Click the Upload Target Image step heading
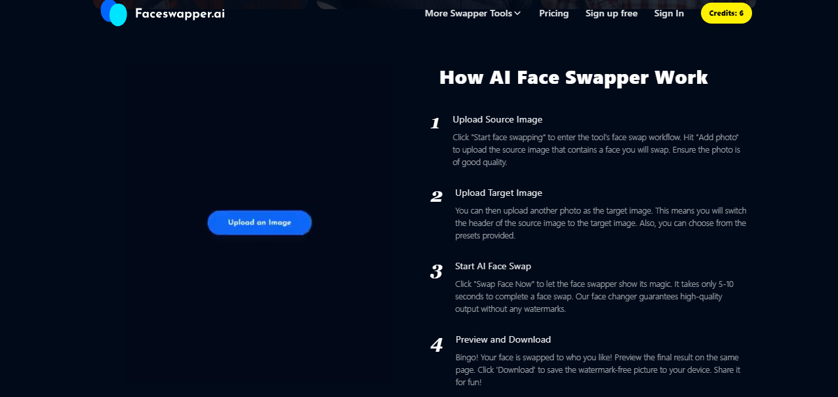The height and width of the screenshot is (397, 838). [x=498, y=193]
